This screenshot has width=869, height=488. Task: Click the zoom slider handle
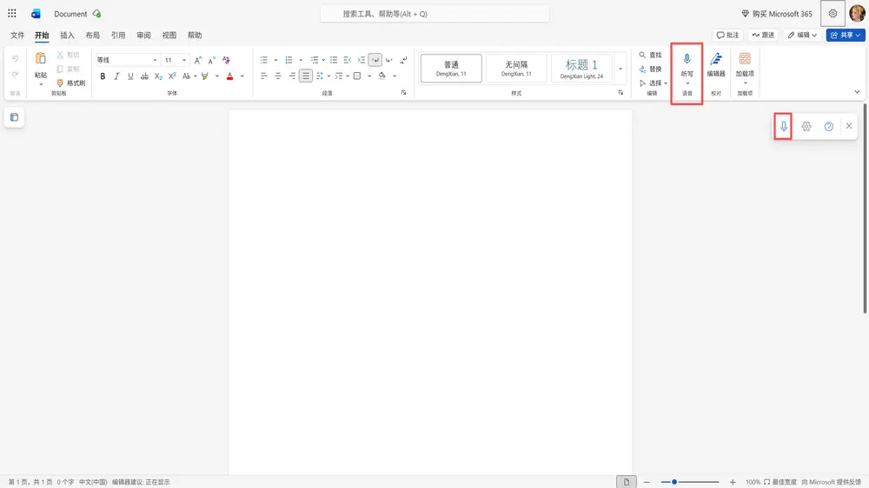(x=674, y=482)
